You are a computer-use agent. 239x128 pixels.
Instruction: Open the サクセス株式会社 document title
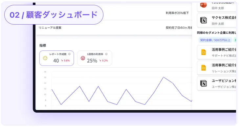[x=224, y=18]
